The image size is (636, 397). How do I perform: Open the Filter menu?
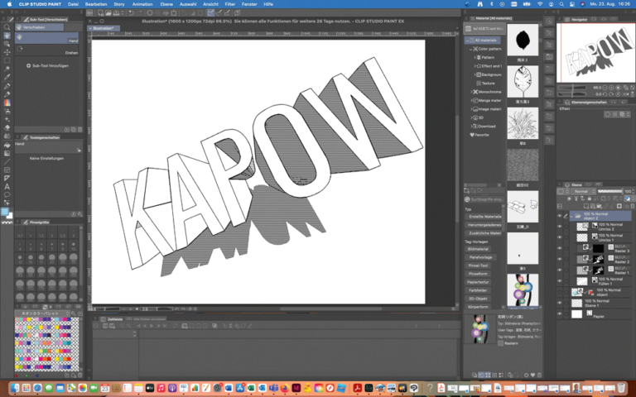pos(230,4)
